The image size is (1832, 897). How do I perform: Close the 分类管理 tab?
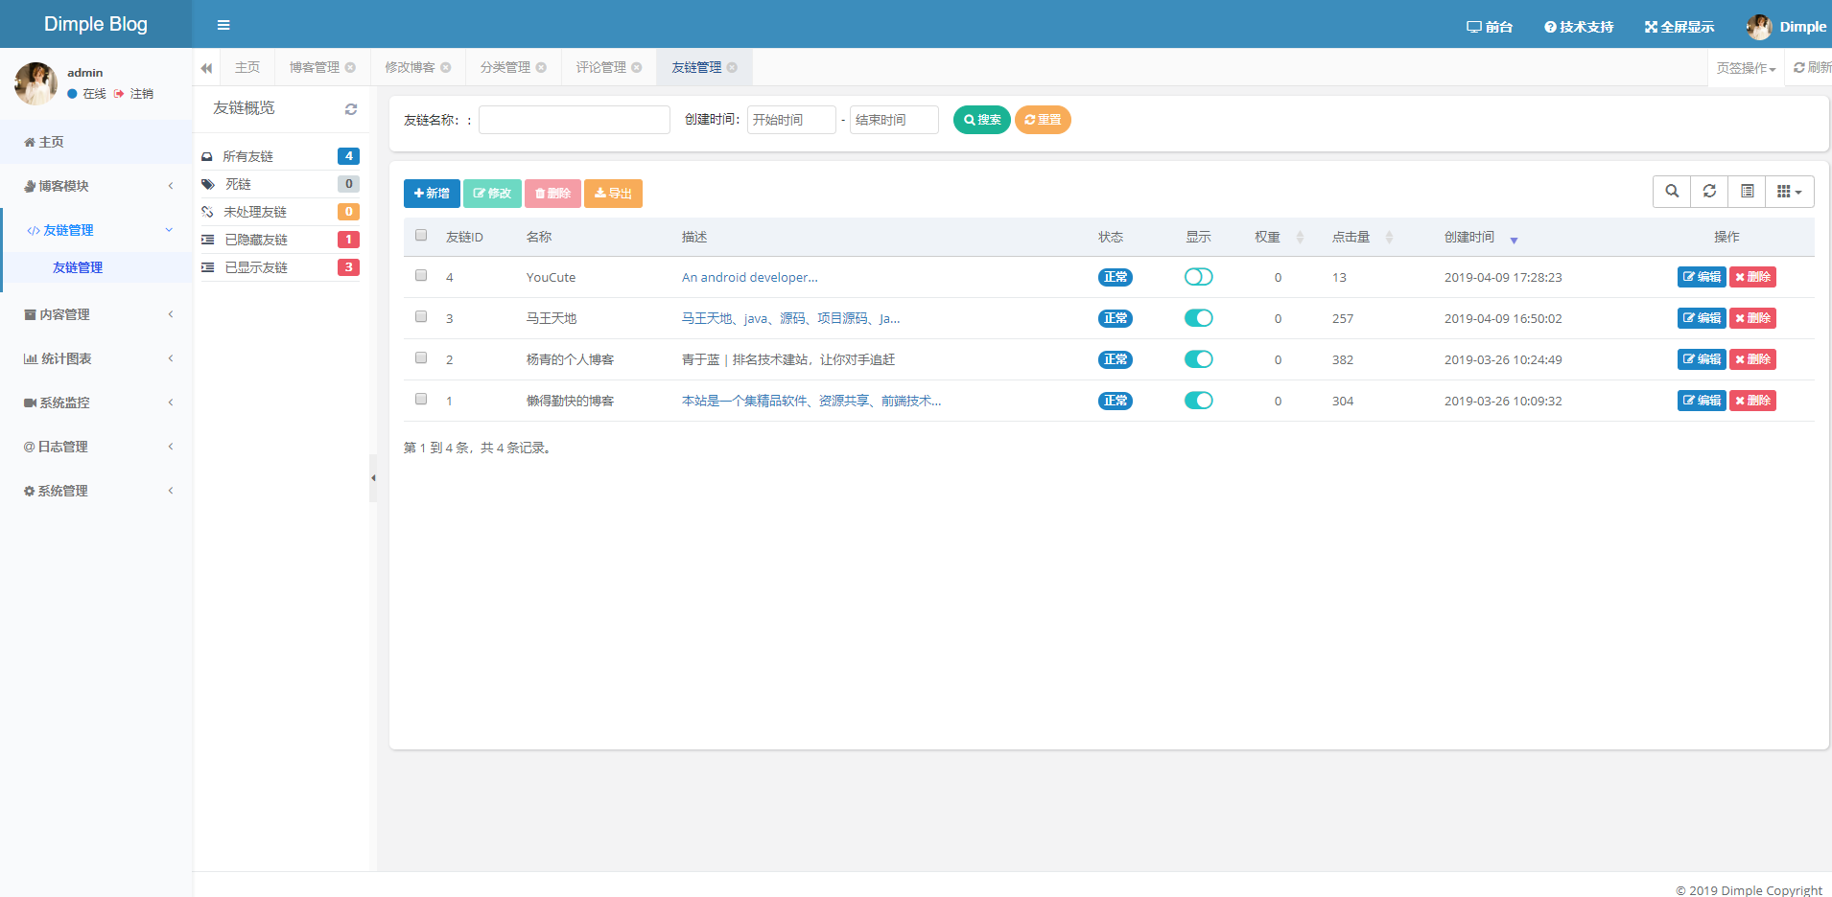tap(541, 67)
